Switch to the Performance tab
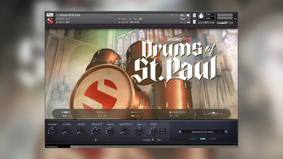This screenshot has height=159, width=283. point(57,147)
